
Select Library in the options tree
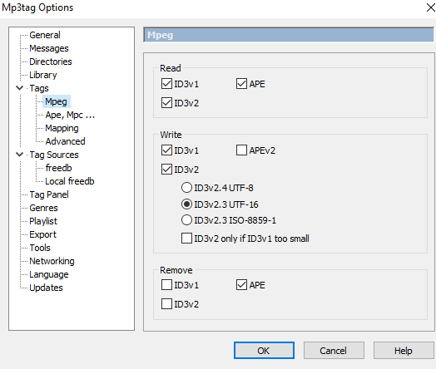coord(43,75)
